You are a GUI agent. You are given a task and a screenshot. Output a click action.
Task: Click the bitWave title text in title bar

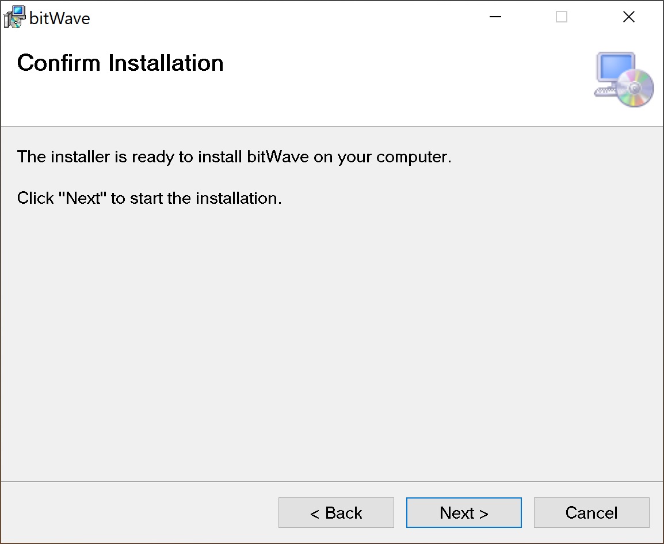coord(60,18)
